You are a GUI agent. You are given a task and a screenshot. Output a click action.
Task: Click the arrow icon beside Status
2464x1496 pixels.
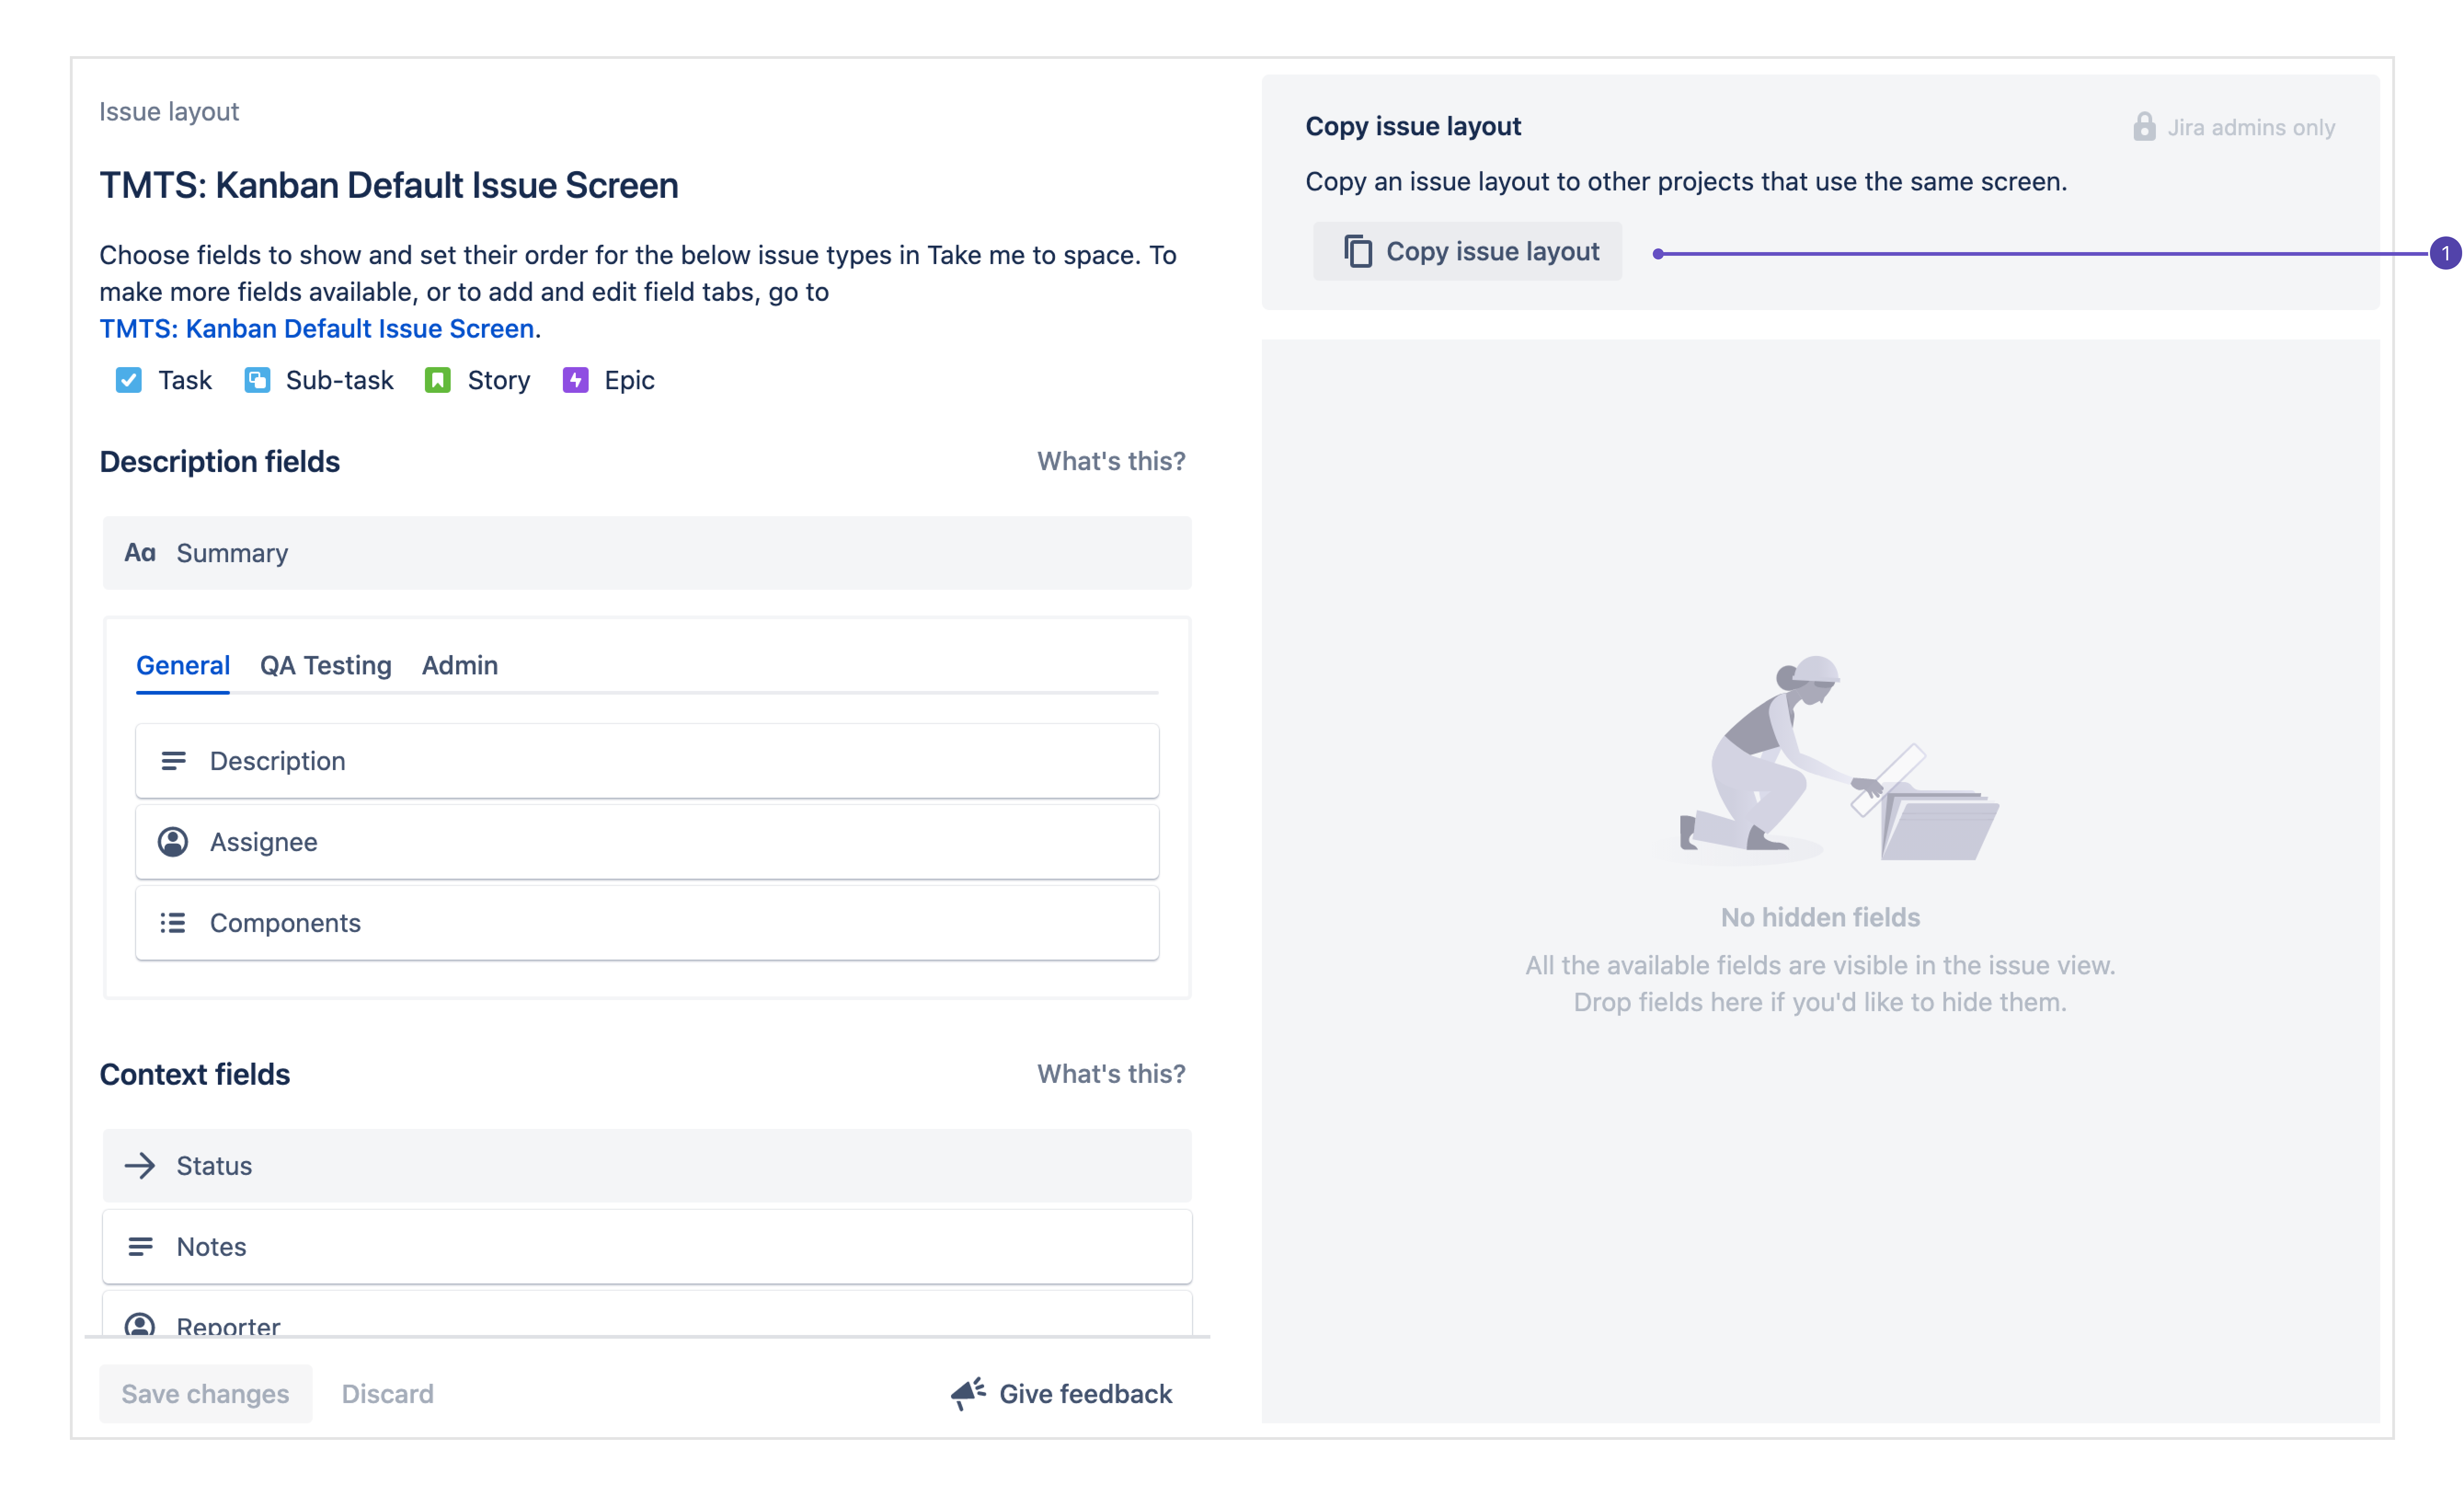(140, 1166)
